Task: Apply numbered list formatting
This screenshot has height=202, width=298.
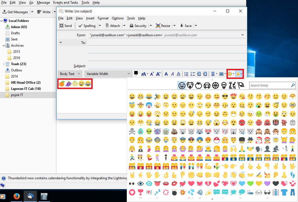Action: pyautogui.click(x=193, y=74)
